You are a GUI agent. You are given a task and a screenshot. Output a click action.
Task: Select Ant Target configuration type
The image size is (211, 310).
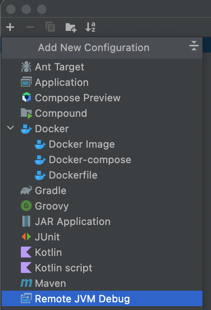point(60,67)
